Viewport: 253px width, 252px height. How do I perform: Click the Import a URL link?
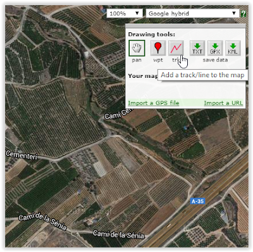[x=223, y=103]
